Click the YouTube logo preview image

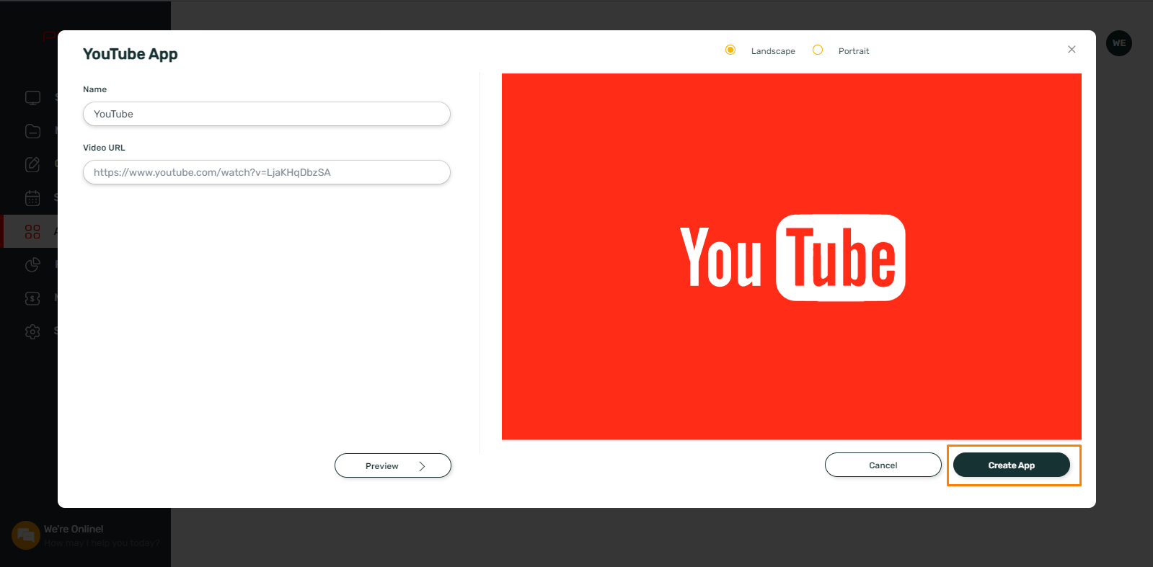pos(792,256)
